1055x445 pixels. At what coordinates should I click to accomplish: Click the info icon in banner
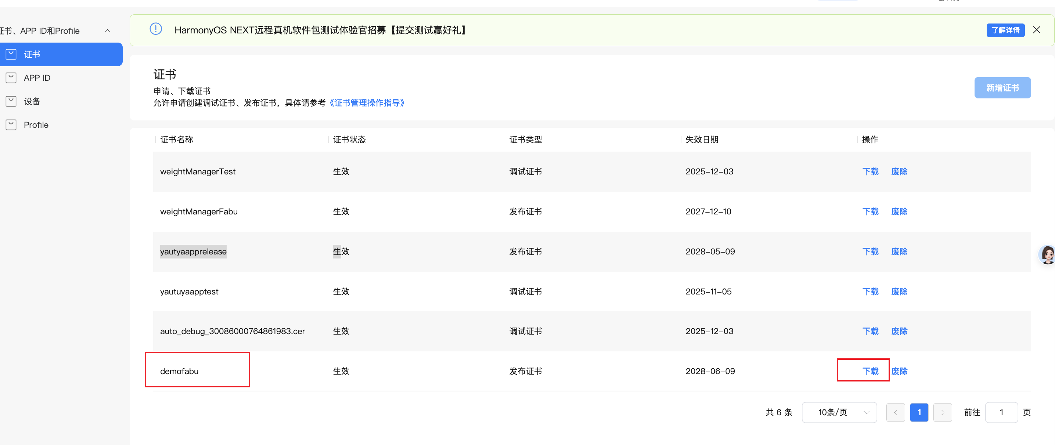(x=156, y=29)
